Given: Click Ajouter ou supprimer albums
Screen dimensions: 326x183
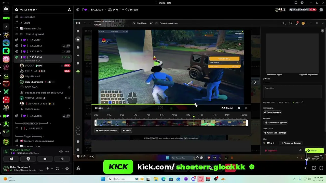Looking at the screenshot, I should click(276, 123).
